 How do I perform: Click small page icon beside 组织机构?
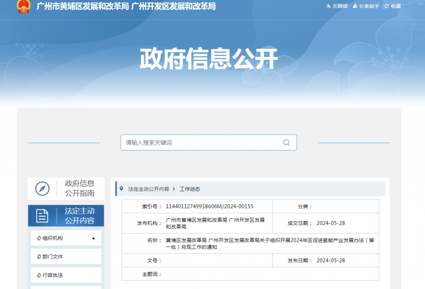coord(39,238)
